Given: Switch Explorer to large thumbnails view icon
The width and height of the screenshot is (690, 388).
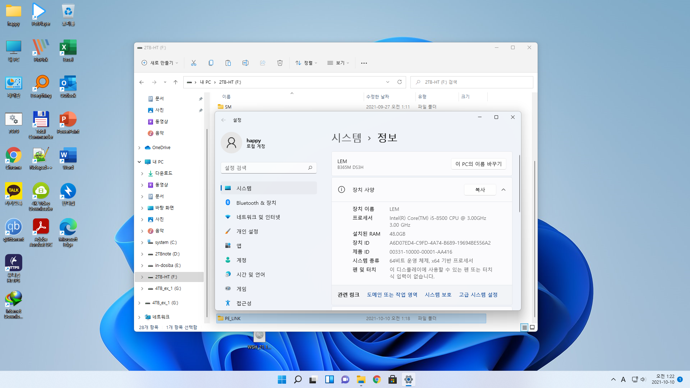Looking at the screenshot, I should point(532,327).
